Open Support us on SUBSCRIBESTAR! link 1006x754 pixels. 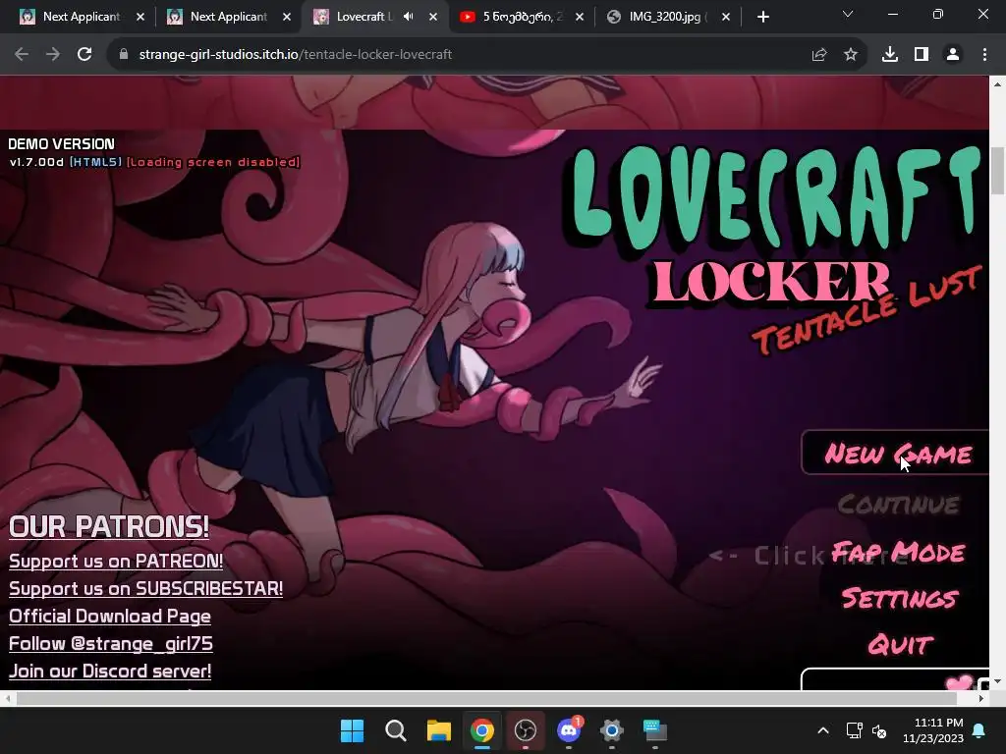(x=145, y=589)
